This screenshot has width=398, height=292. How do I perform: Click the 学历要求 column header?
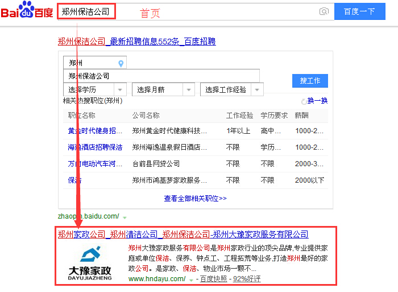click(274, 116)
